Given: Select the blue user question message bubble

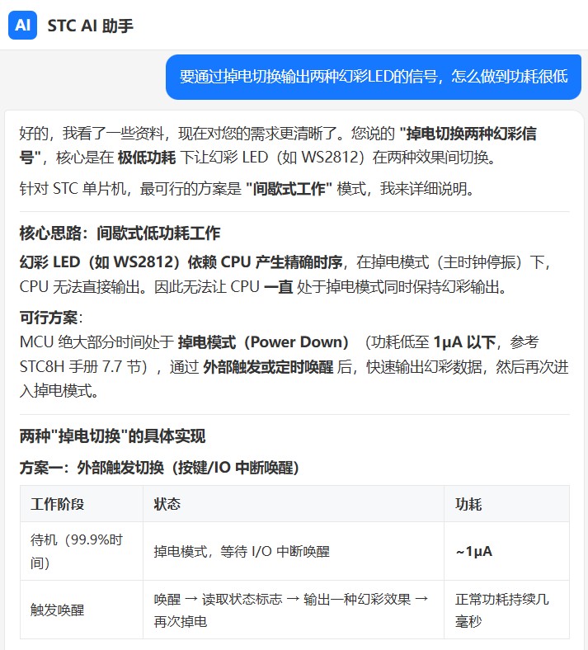Looking at the screenshot, I should [374, 77].
